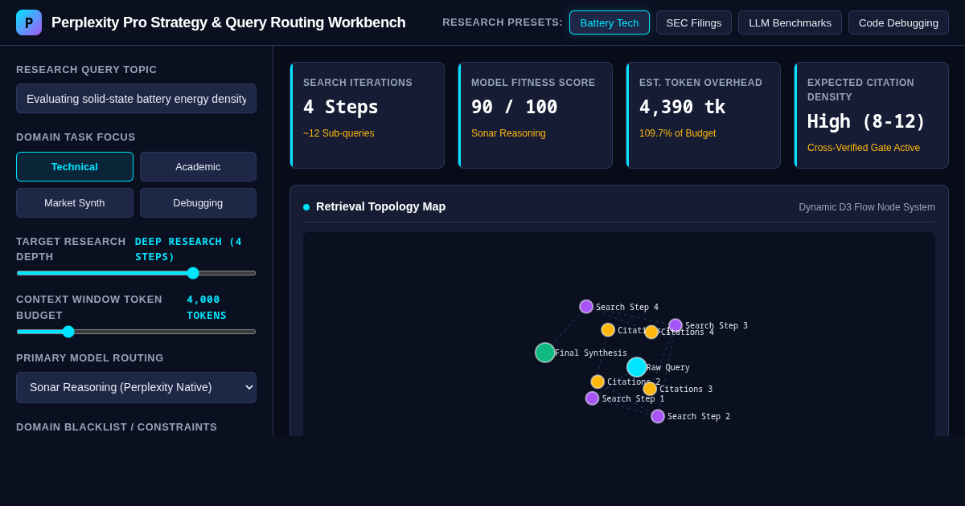Click the Research Presets label

coord(503,22)
